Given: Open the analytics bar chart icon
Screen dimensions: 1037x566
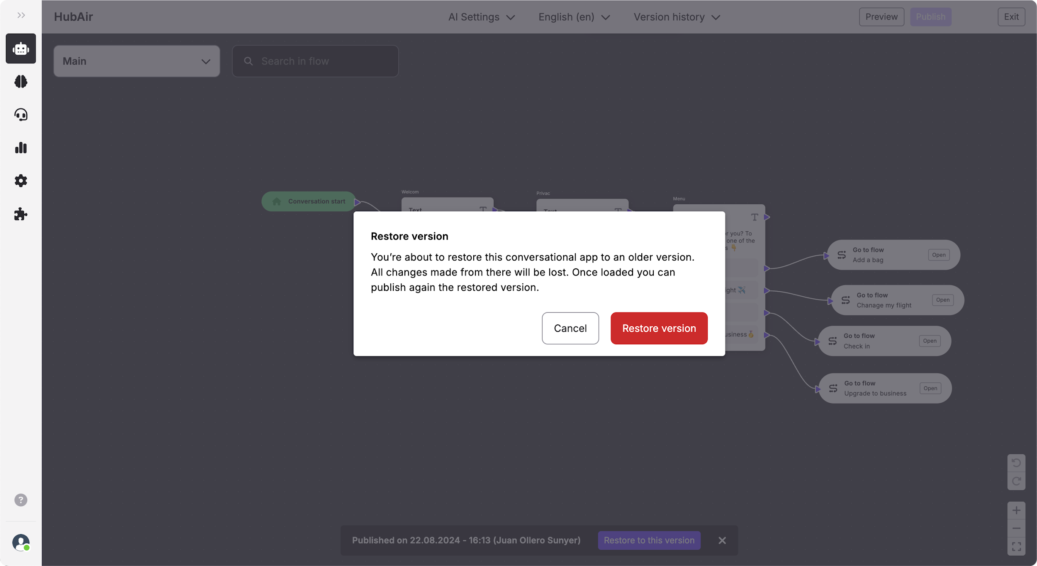Looking at the screenshot, I should point(21,148).
